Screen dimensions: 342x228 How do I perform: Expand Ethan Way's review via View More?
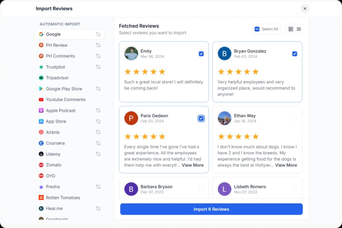pyautogui.click(x=286, y=165)
